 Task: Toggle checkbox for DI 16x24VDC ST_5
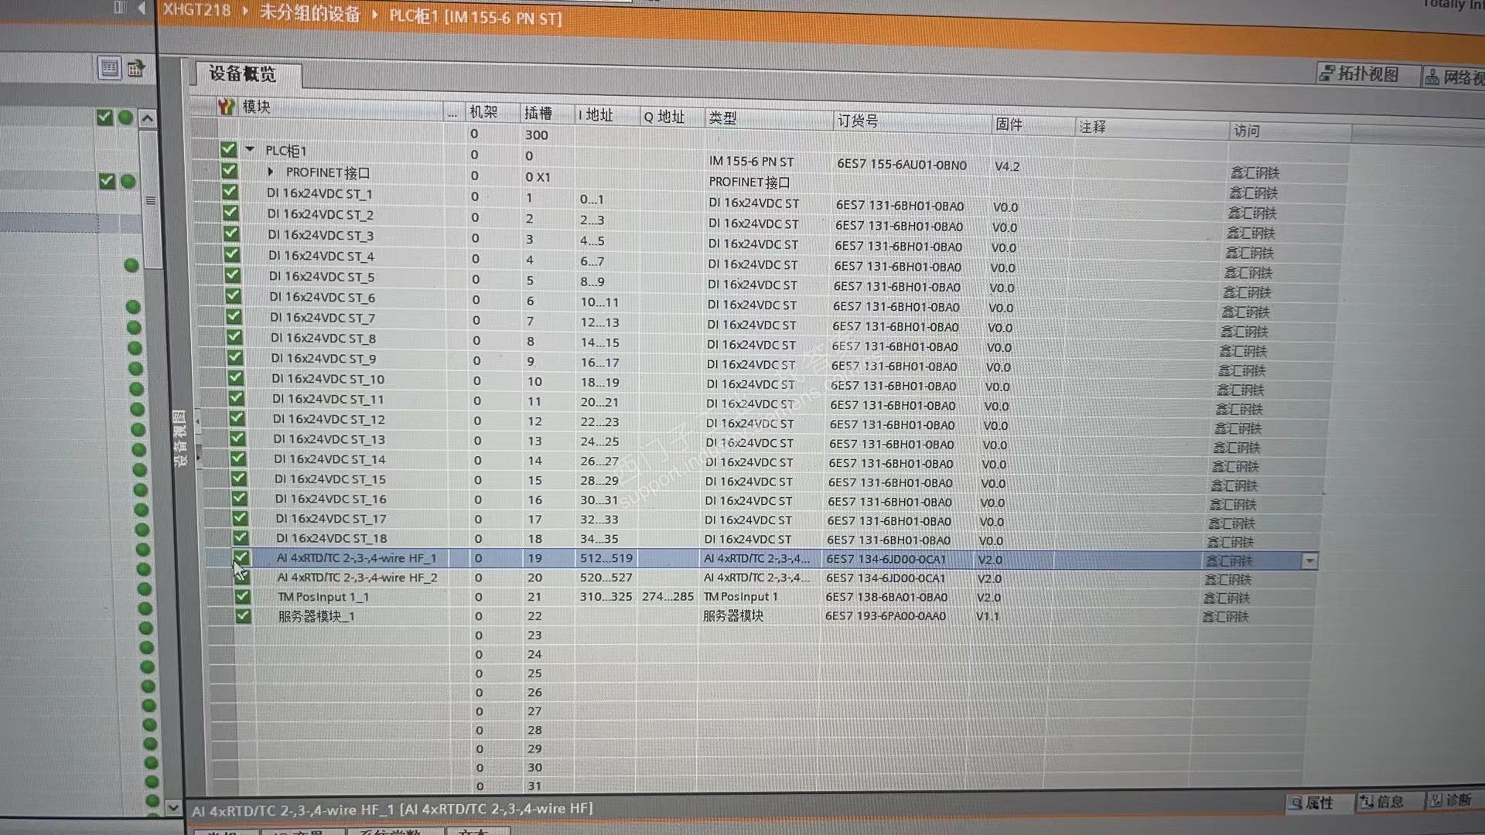click(231, 275)
